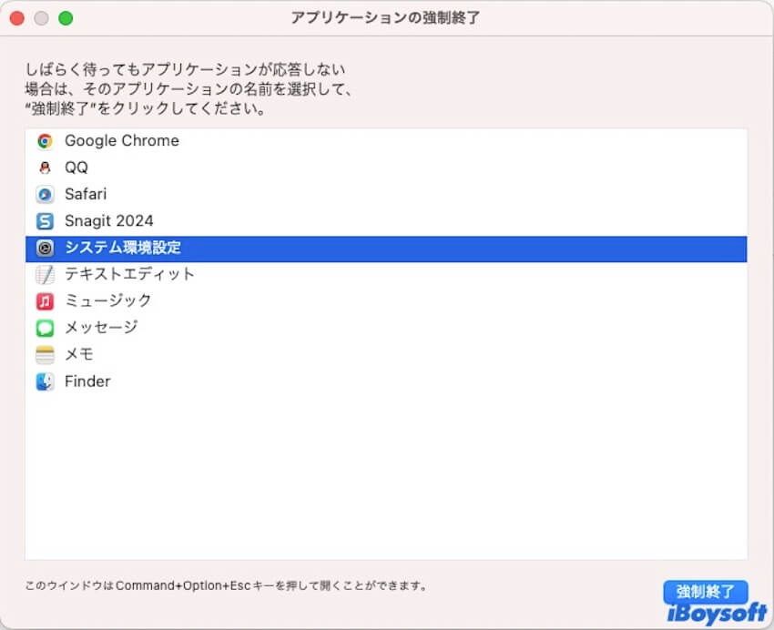
Task: Select Google Chrome in the application list
Action: (x=121, y=141)
